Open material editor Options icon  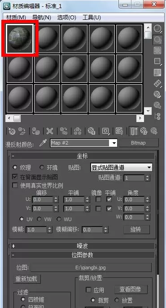tap(157, 94)
